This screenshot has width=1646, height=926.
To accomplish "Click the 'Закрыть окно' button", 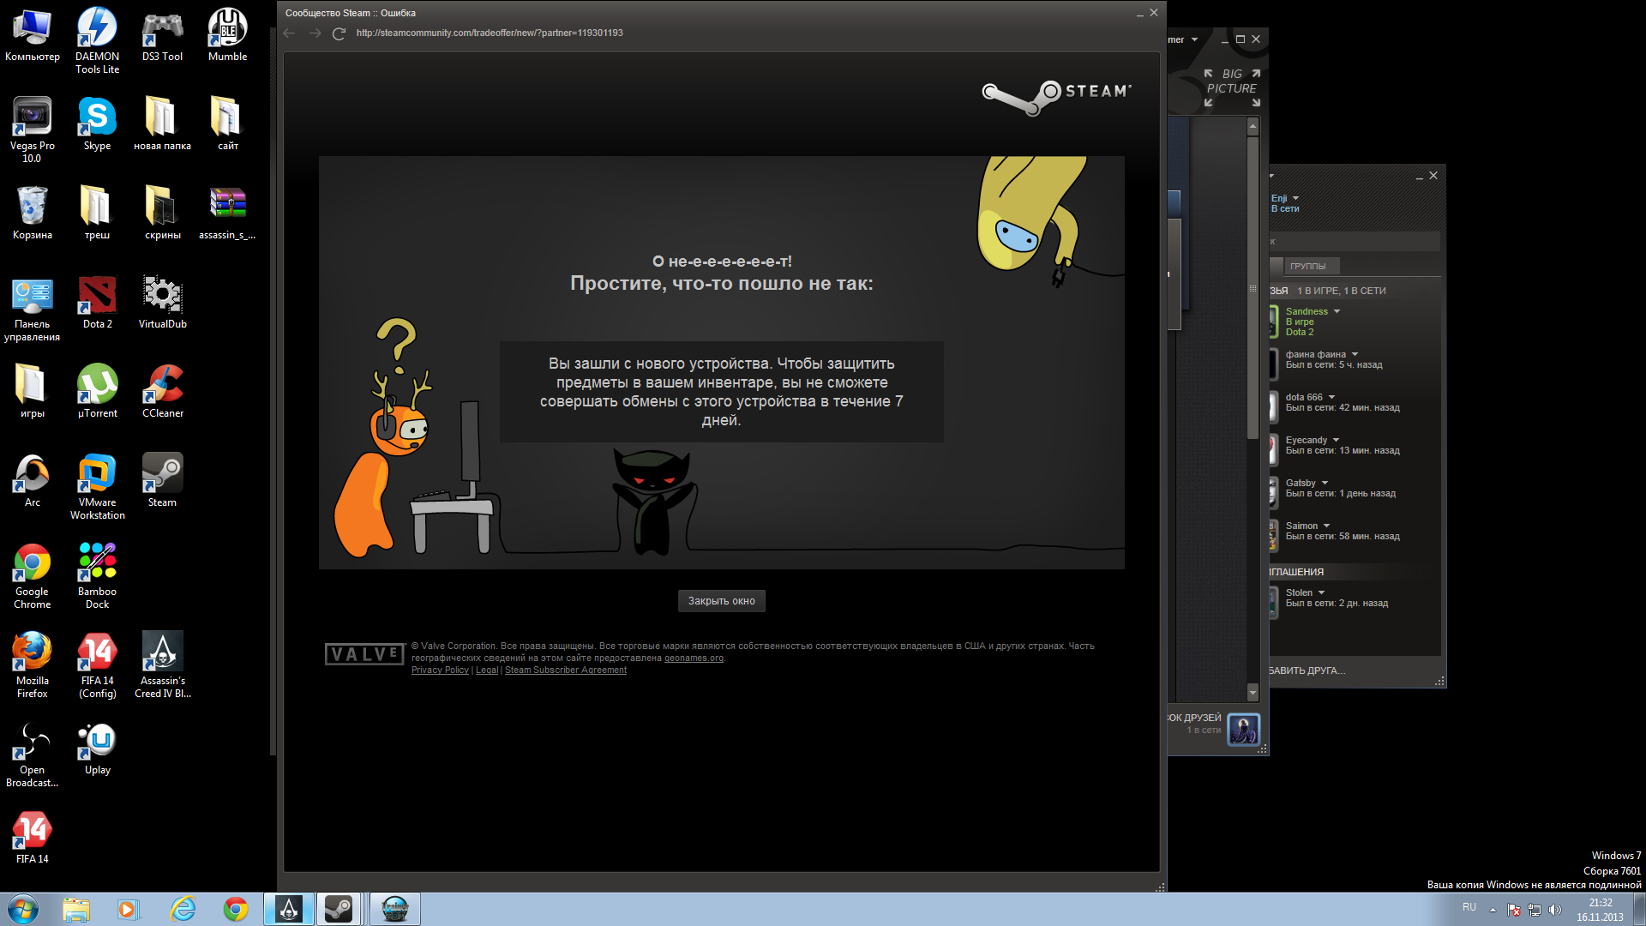I will 721,601.
